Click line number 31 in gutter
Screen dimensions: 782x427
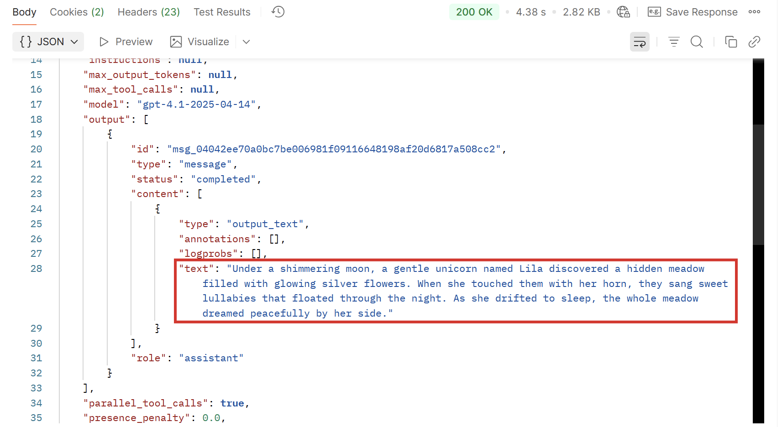[36, 358]
